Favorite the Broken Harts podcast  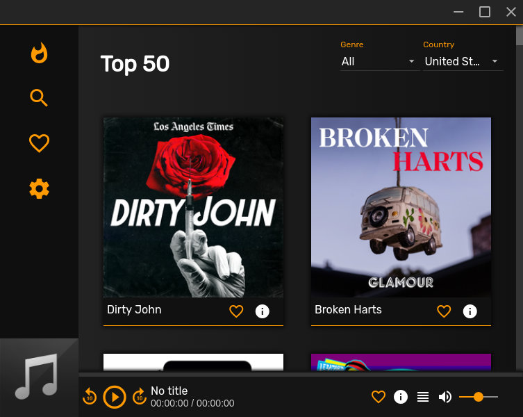coord(444,311)
